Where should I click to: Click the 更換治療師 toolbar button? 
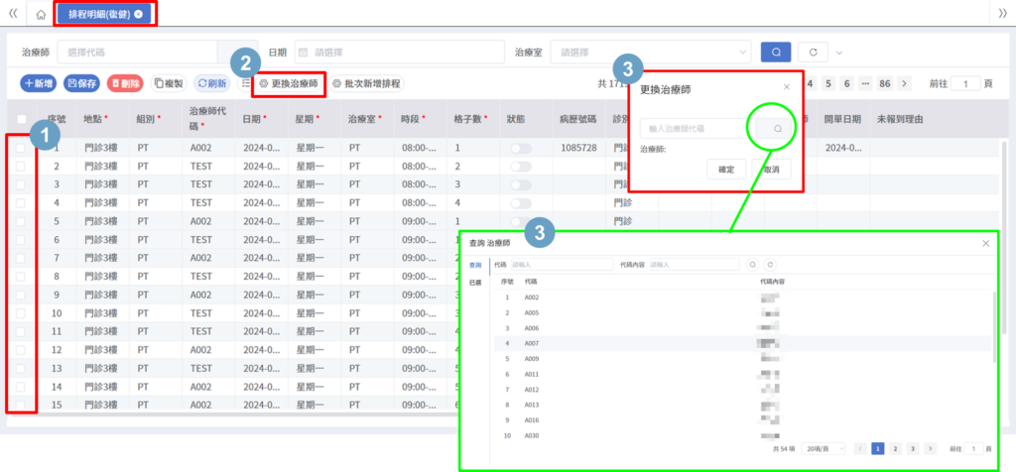[289, 83]
